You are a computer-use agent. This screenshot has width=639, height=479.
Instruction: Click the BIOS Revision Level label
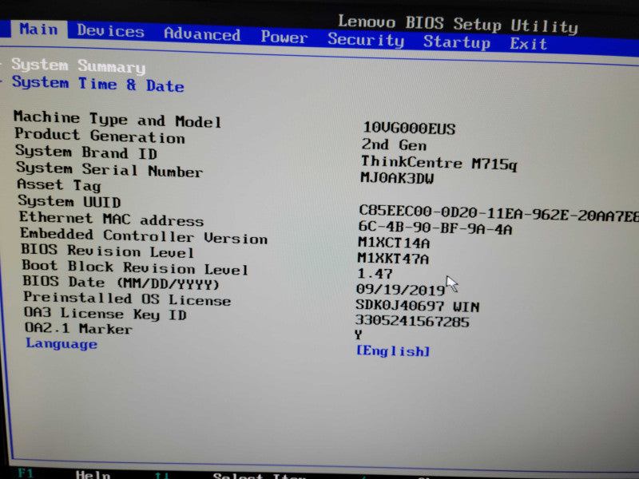tap(108, 251)
